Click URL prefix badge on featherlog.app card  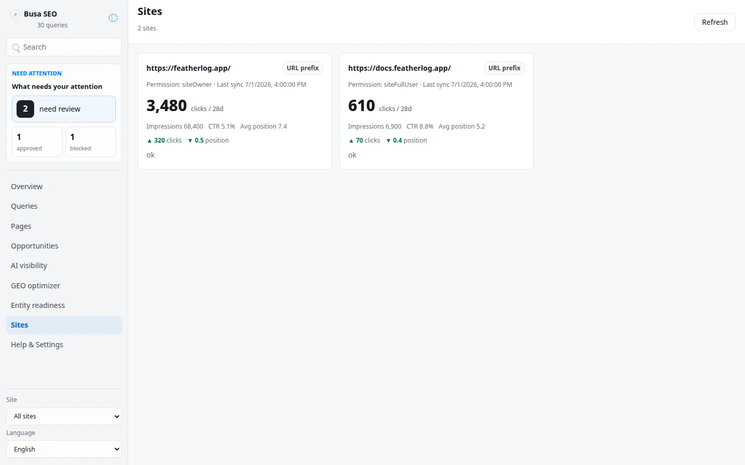pyautogui.click(x=303, y=68)
